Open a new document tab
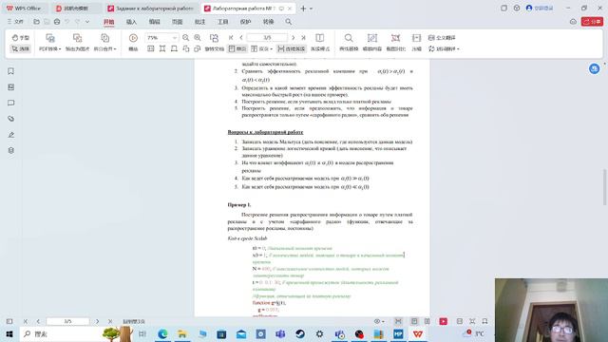This screenshot has height=342, width=608. pos(303,9)
